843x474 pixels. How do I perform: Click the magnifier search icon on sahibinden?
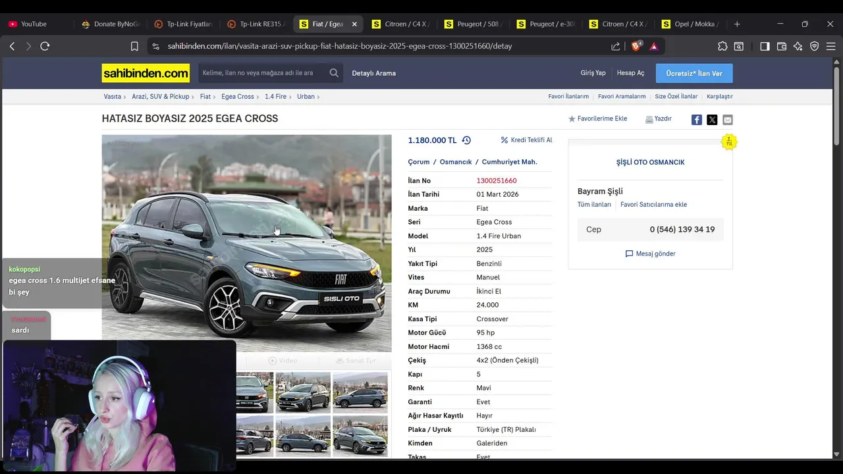tap(334, 73)
